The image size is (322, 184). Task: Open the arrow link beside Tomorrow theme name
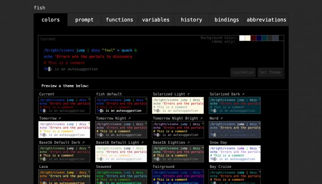point(60,118)
